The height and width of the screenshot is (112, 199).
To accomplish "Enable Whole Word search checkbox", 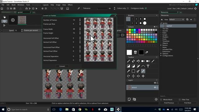I will point(161,100).
